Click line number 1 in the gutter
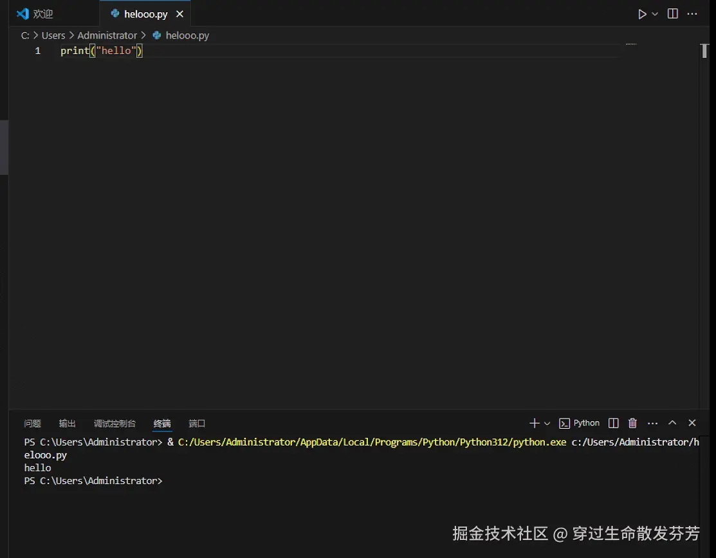Viewport: 716px width, 558px height. click(38, 51)
